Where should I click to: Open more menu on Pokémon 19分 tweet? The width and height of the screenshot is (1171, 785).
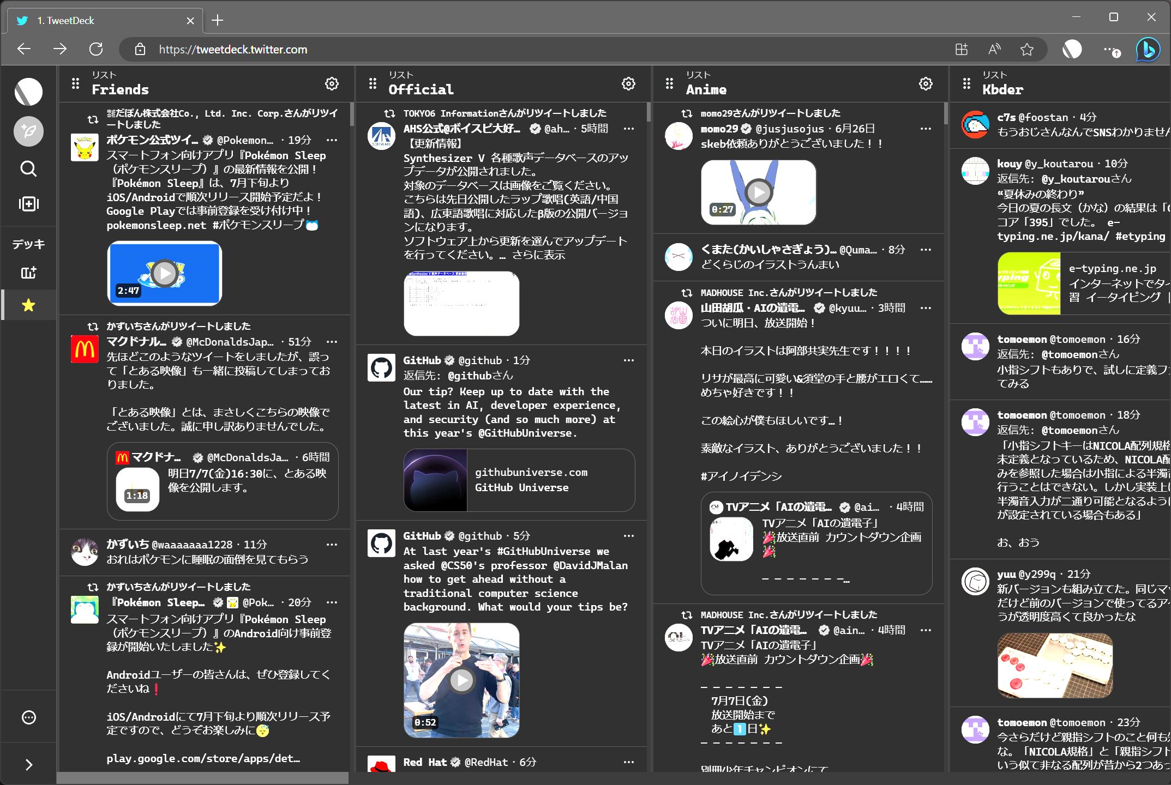pyautogui.click(x=332, y=140)
